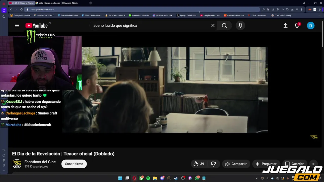
Task: Open WhatsApp from the taskbar
Action: click(x=197, y=178)
